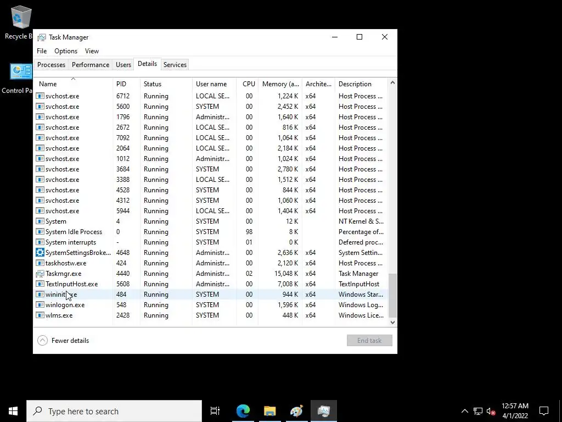
Task: Click the network status tray icon
Action: click(x=478, y=411)
